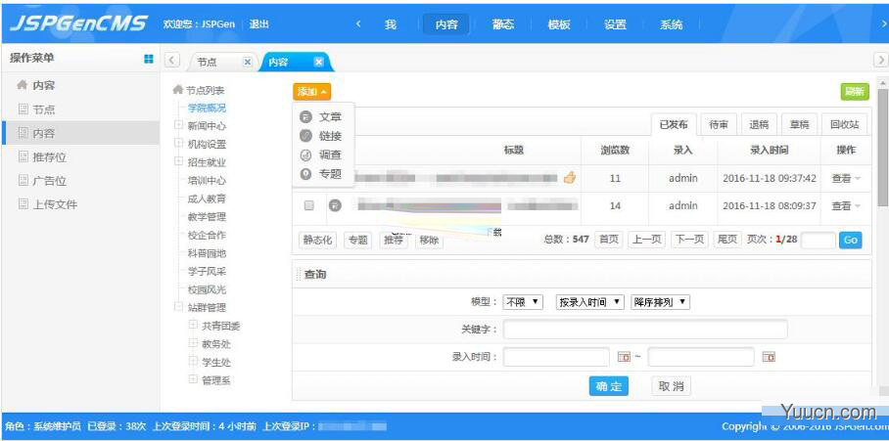The image size is (889, 441).
Task: Open the 我 top menu
Action: click(390, 24)
